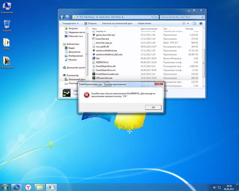Click Saints Row. The Third breadcrumb
Image resolution: width=239 pixels, height=191 pixels.
110,17
